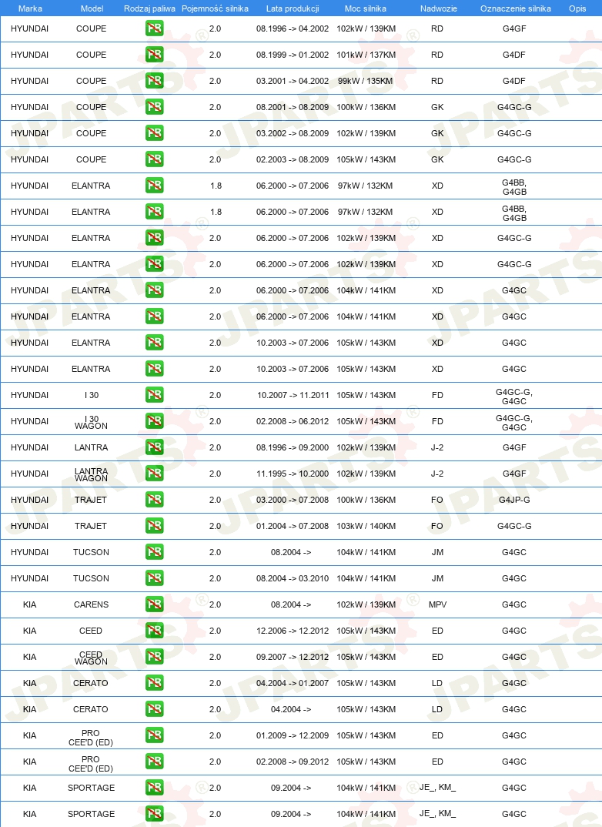The width and height of the screenshot is (602, 827).
Task: Select the date range 08.2004 -> 03.2010
Action: (293, 578)
